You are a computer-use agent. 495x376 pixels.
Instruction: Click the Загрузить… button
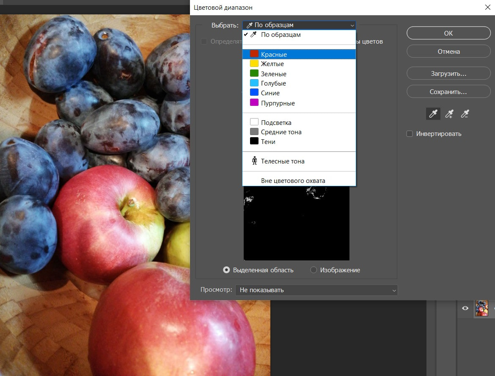[448, 74]
